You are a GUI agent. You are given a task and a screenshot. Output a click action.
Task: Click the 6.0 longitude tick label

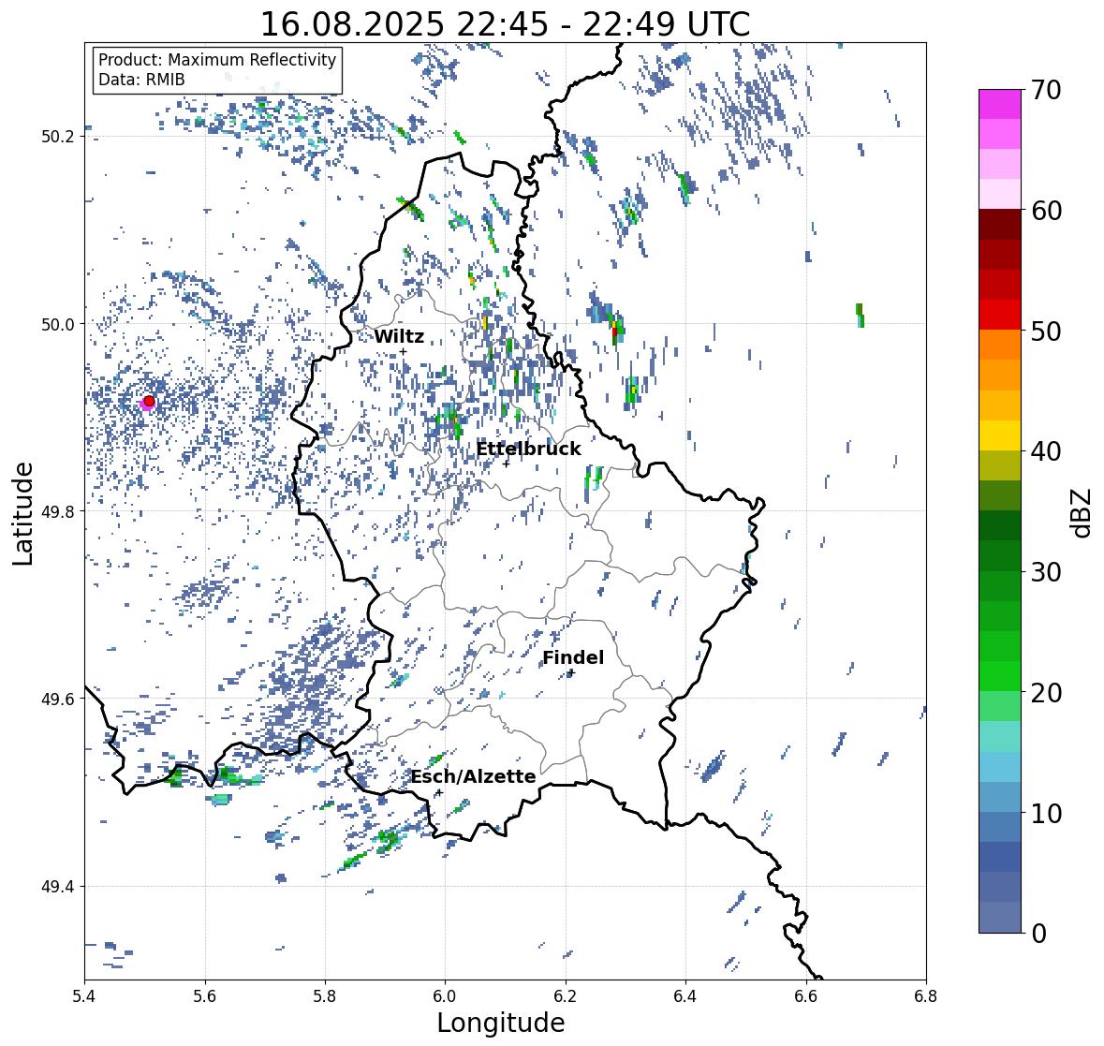click(445, 996)
